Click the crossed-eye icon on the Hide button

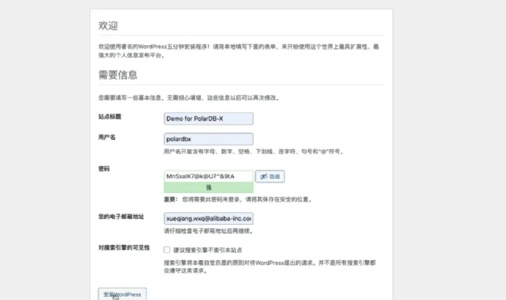point(263,176)
